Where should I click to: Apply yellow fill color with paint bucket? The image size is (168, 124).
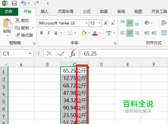(x=84, y=33)
